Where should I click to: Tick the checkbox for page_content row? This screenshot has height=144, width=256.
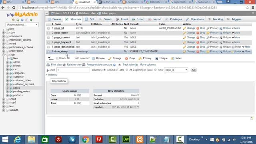(48, 38)
